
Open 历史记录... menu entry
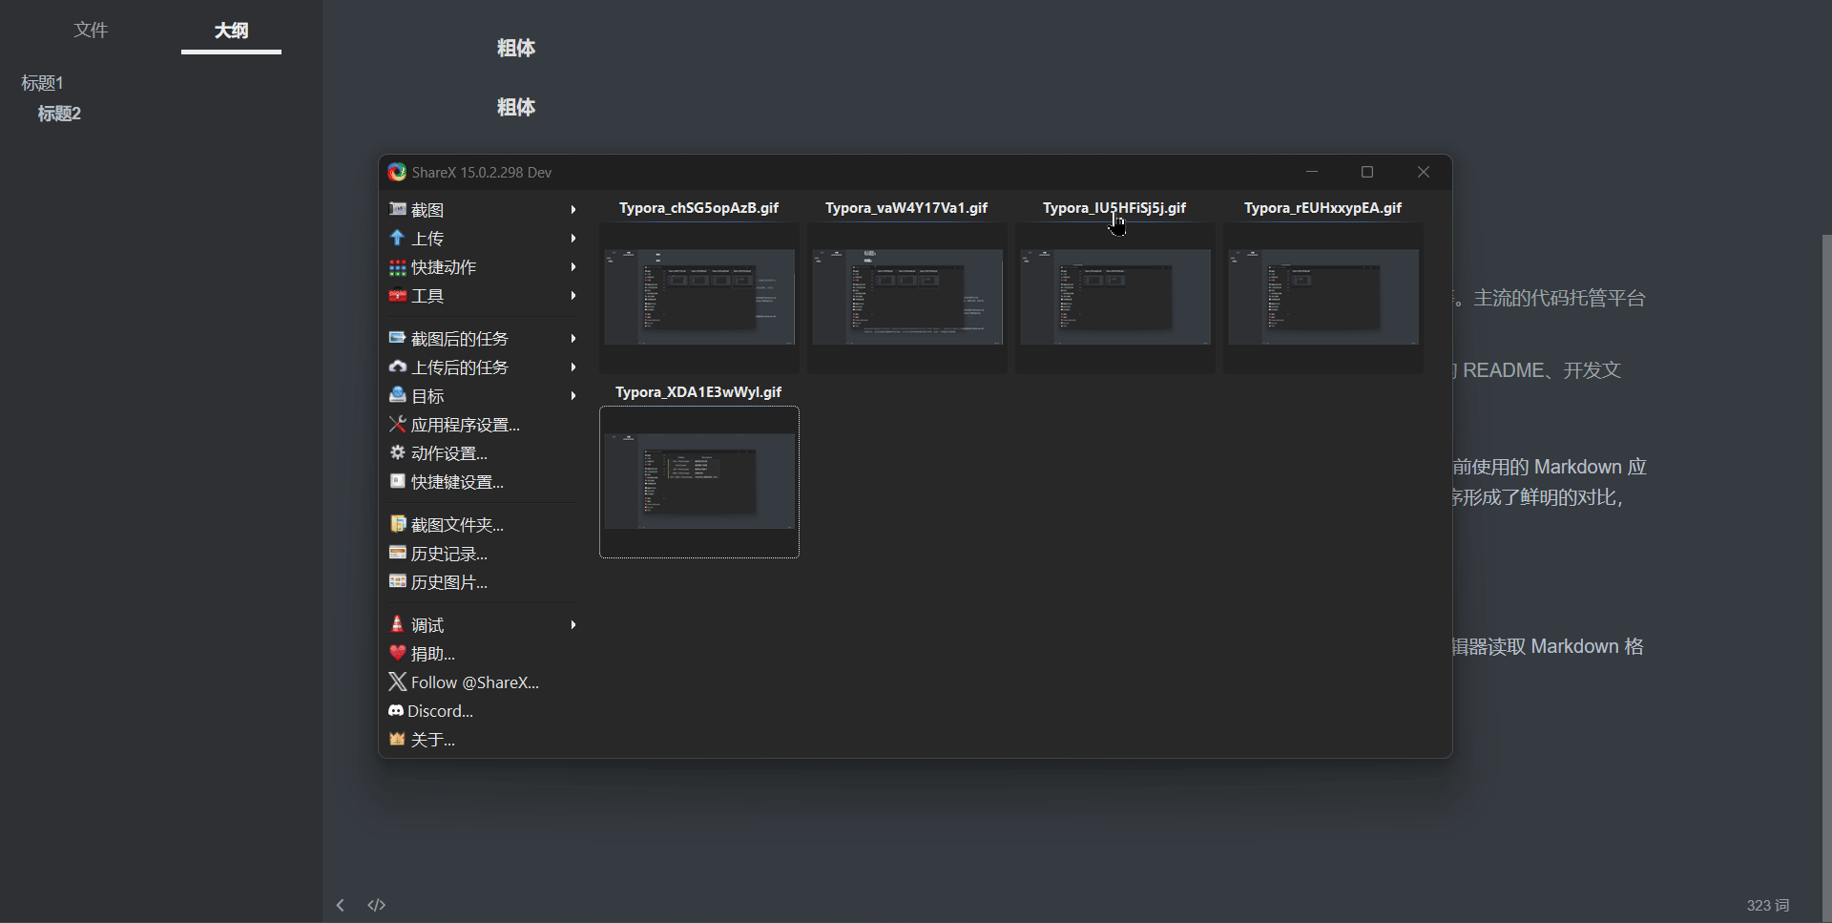point(484,553)
